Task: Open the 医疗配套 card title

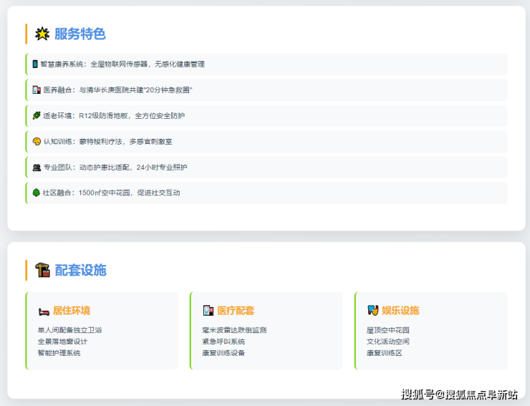Action: point(236,311)
